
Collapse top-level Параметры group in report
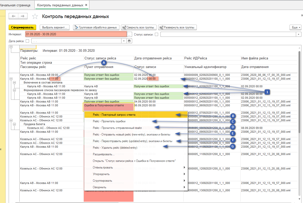pyautogui.click(x=11, y=47)
